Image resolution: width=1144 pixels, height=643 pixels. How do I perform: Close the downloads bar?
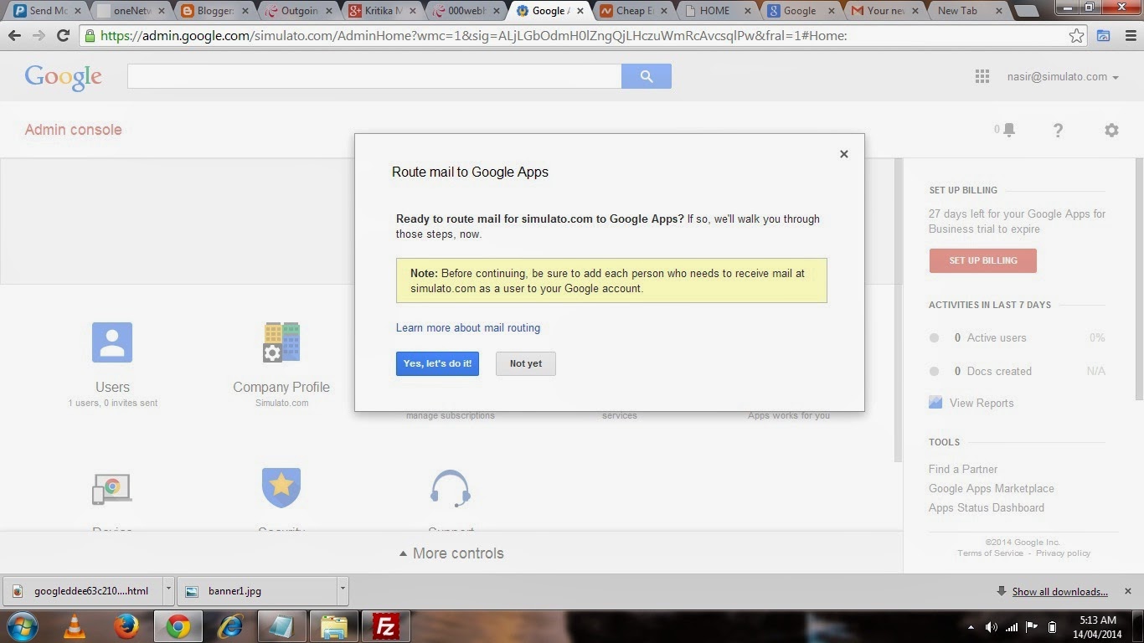(1128, 591)
